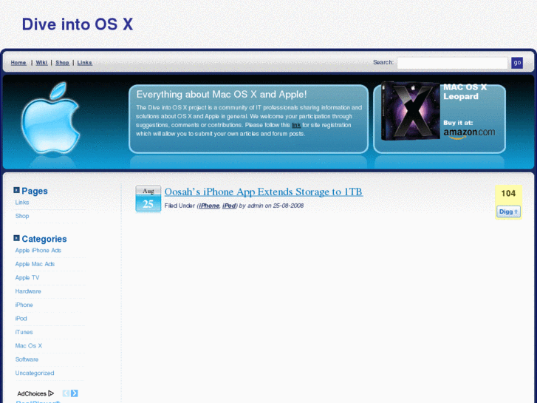
Task: Click the Pages heading text
Action: pos(35,191)
